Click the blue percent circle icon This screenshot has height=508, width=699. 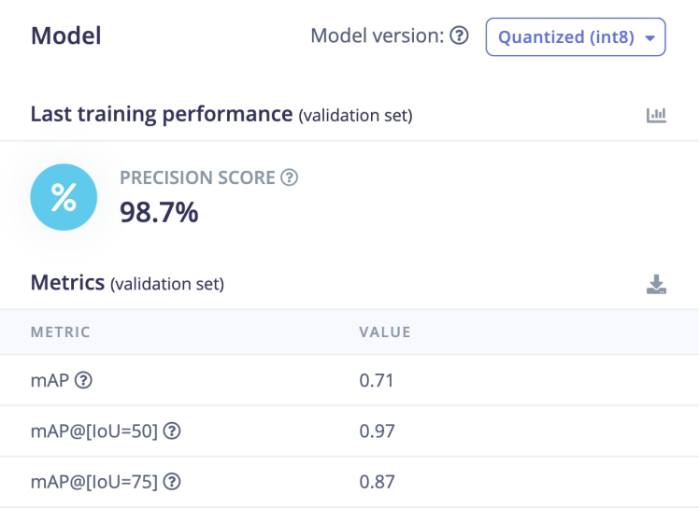(64, 196)
